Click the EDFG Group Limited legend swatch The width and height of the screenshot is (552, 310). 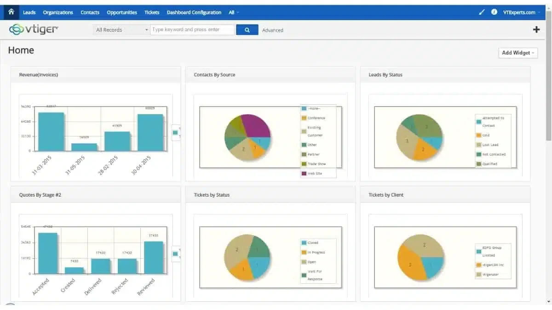(479, 251)
